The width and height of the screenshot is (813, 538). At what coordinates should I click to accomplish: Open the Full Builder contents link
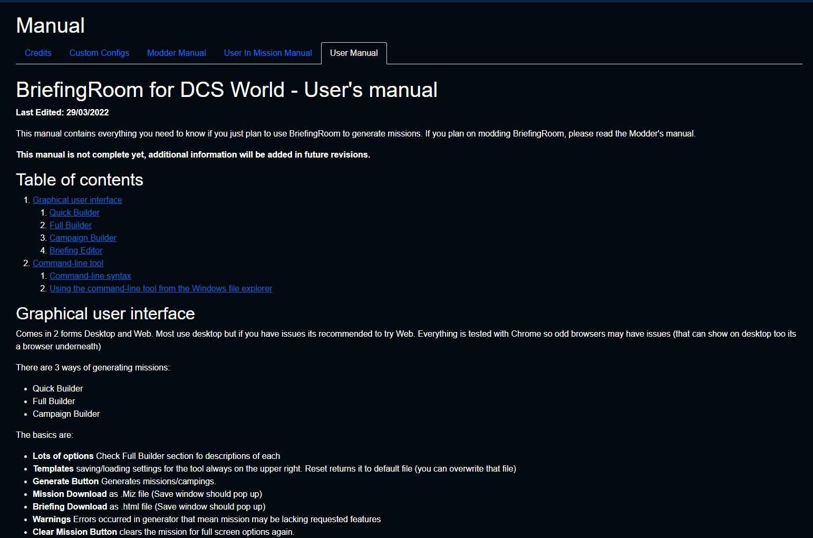pyautogui.click(x=70, y=226)
